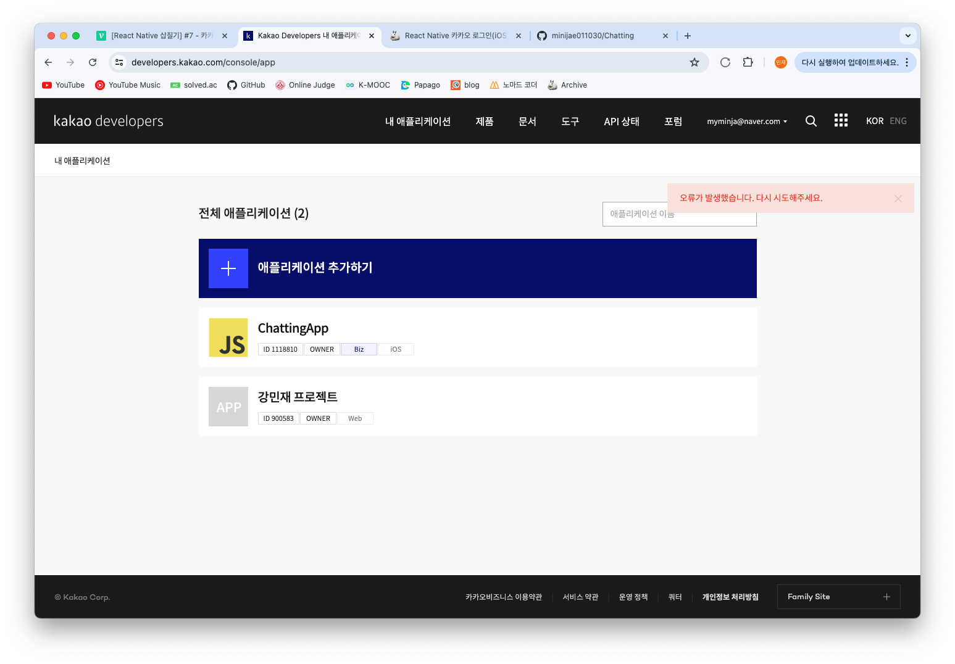The image size is (955, 664).
Task: Open a new browser tab
Action: click(x=688, y=36)
